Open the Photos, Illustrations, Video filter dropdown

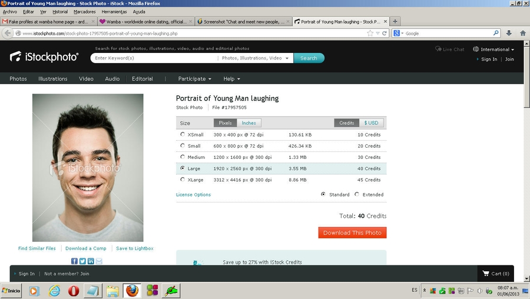[255, 58]
